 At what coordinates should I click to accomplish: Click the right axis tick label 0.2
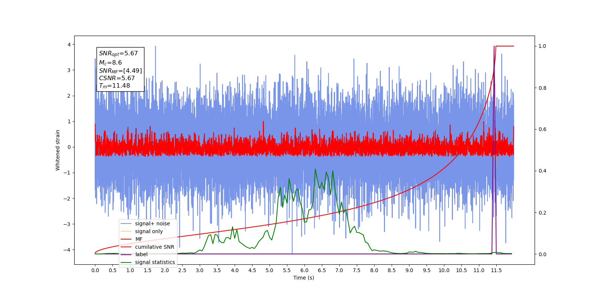tap(542, 213)
